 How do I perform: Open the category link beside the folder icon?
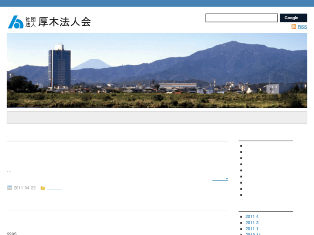point(54,188)
